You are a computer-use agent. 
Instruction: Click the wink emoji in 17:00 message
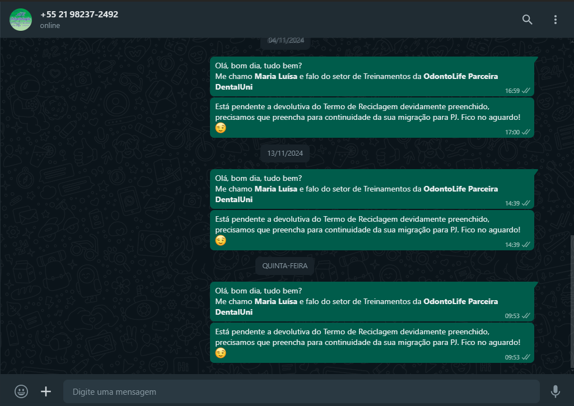(x=221, y=128)
